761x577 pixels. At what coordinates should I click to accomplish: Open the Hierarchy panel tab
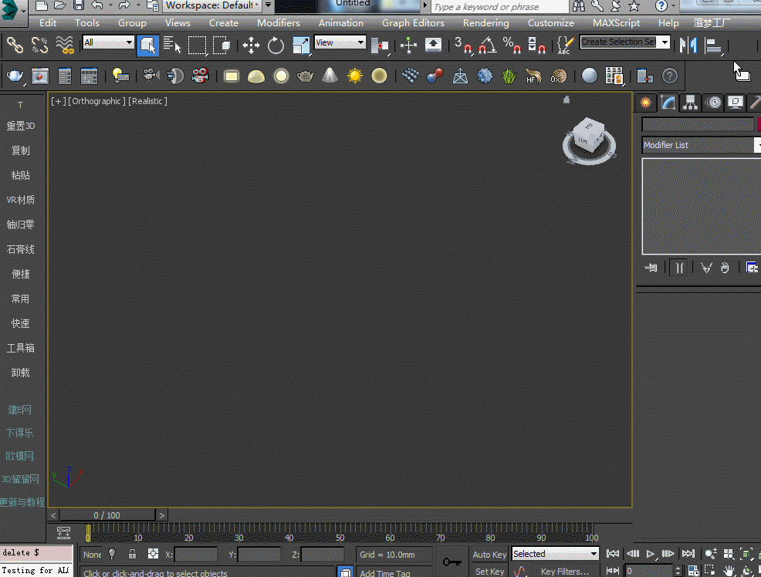690,103
